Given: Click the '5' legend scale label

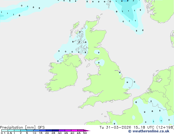Looking at the screenshot, I should [x=27, y=133].
